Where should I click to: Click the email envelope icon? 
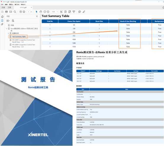(x=11, y=12)
